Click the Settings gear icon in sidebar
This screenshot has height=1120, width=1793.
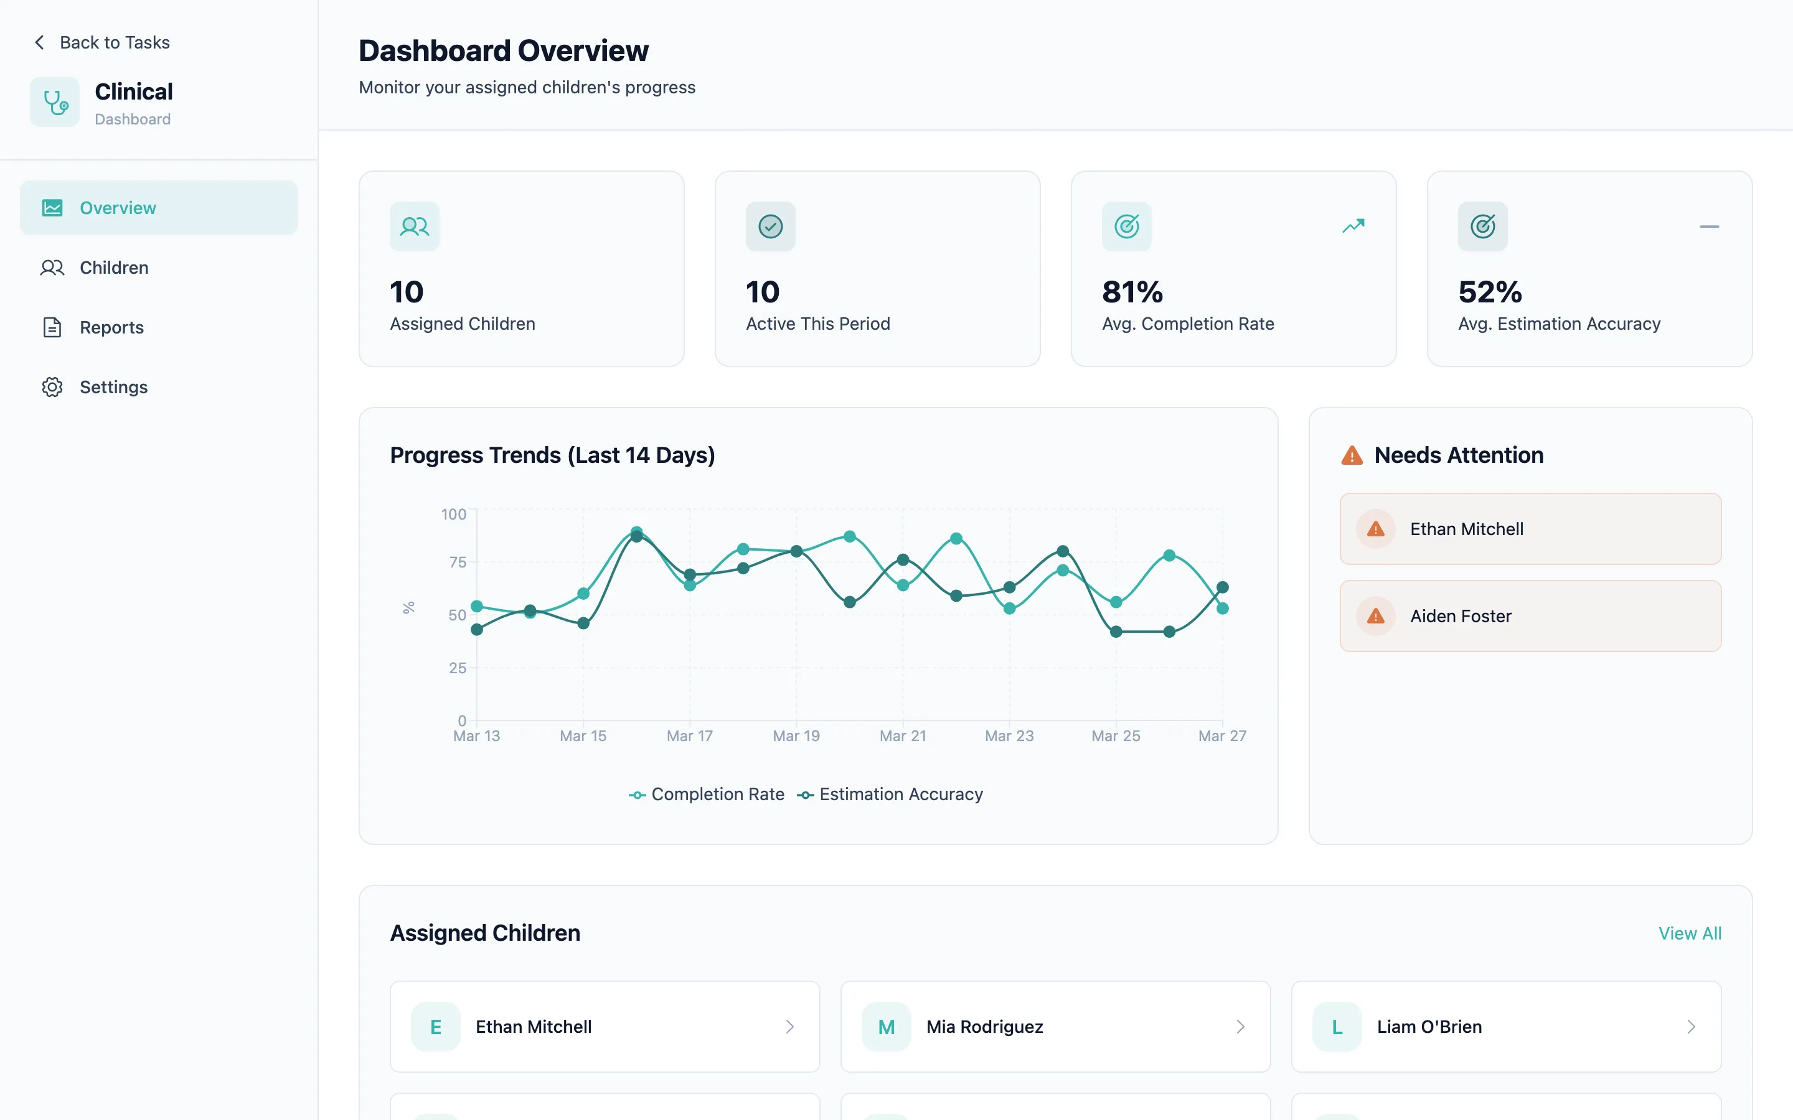coord(52,386)
